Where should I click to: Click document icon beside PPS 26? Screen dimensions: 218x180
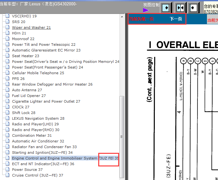pos(8,79)
